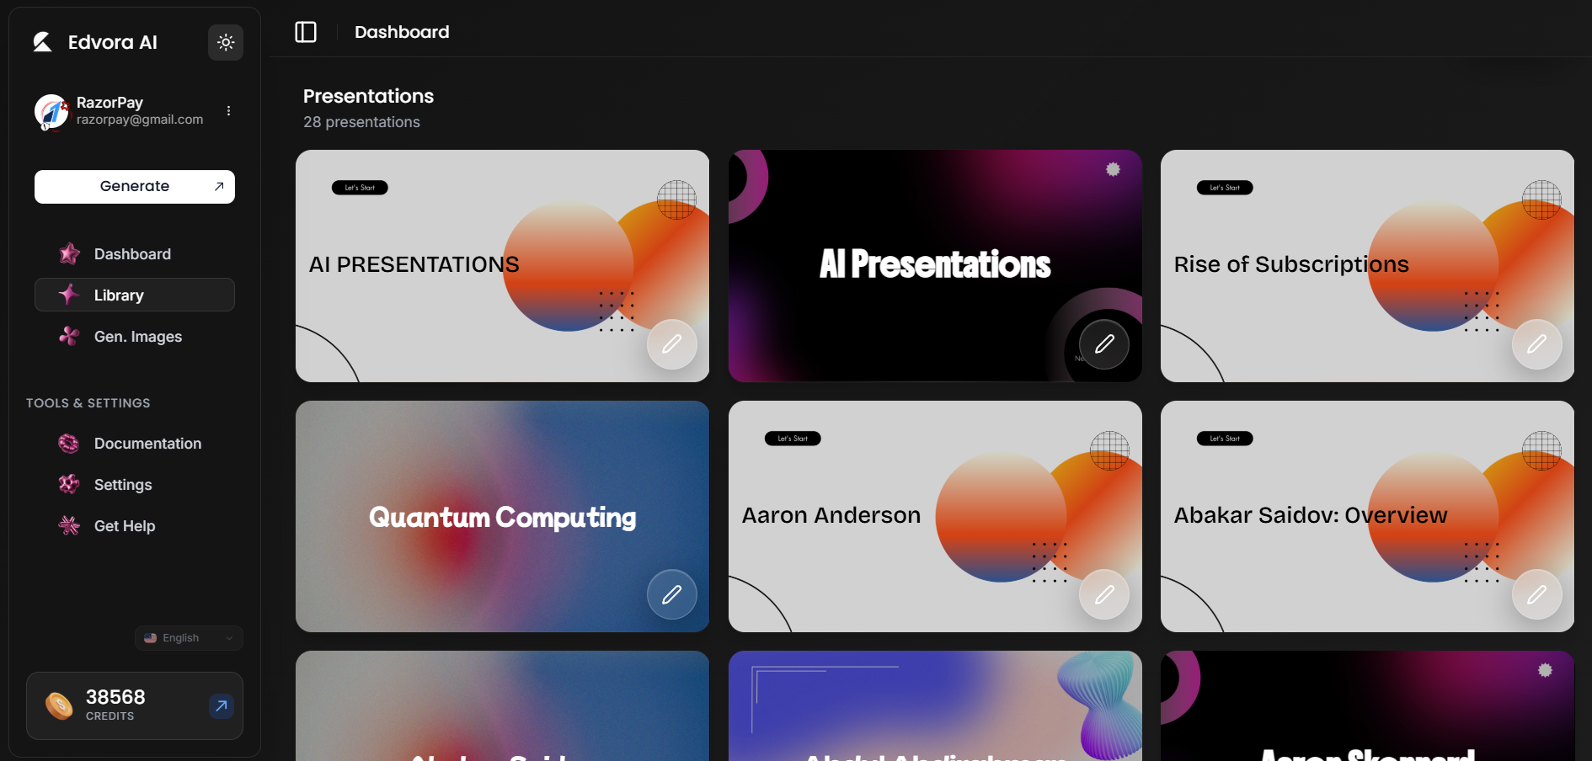Viewport: 1592px width, 761px height.
Task: Click the Get Help icon in the sidebar
Action: [69, 525]
